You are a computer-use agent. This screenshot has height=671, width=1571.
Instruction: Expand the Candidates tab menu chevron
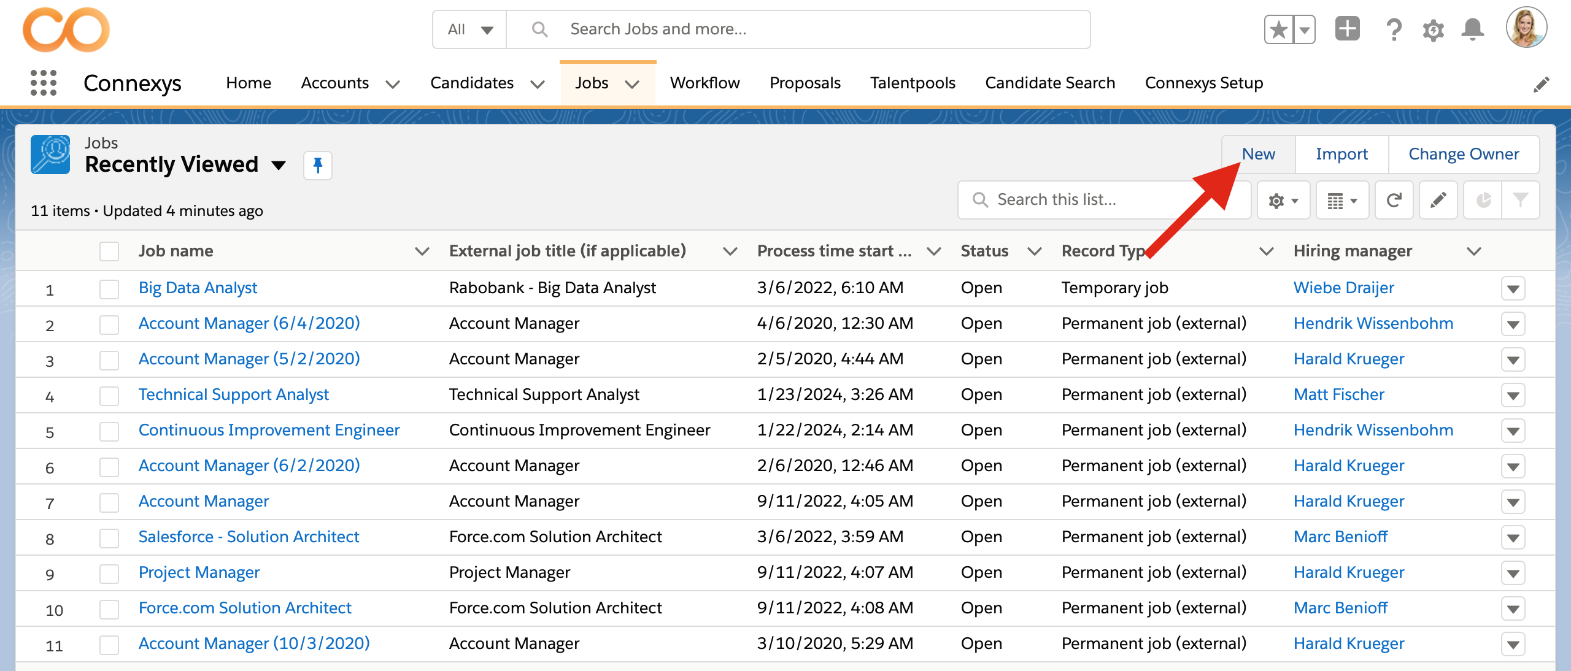538,84
